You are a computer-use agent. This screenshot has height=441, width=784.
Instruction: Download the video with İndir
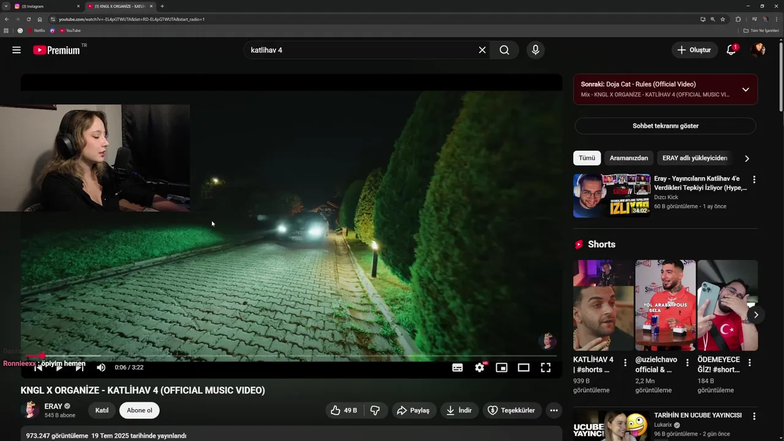(459, 410)
